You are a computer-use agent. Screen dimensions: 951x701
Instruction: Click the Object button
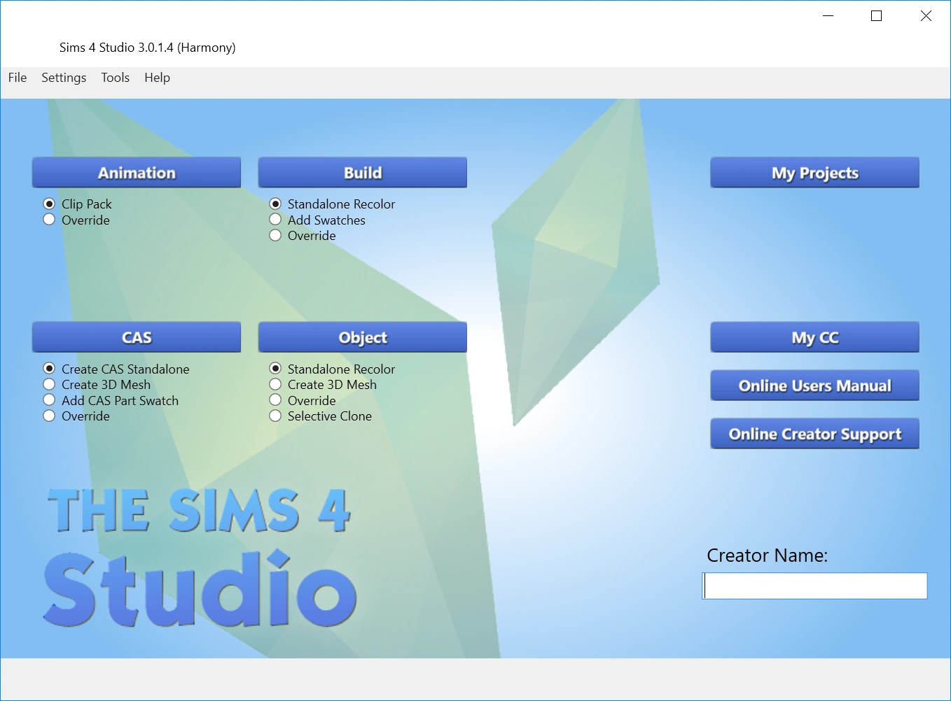coord(363,337)
